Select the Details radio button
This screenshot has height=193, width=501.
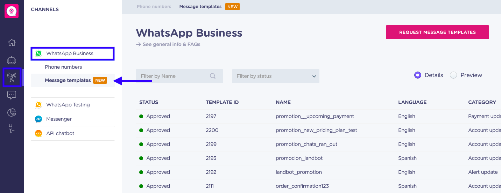417,75
